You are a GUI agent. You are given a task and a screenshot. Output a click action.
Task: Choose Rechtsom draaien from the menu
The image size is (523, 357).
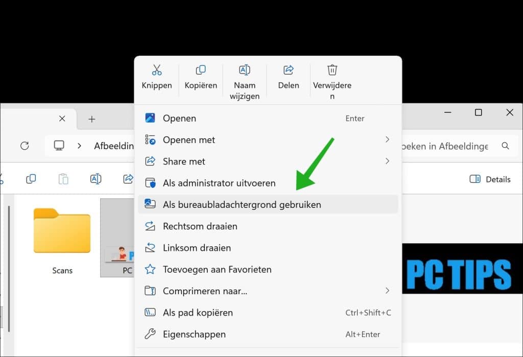199,226
